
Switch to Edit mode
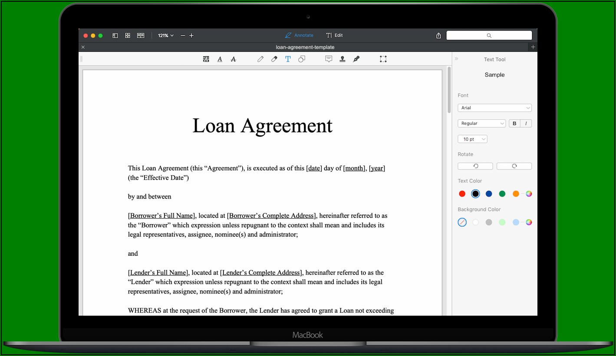(x=334, y=36)
